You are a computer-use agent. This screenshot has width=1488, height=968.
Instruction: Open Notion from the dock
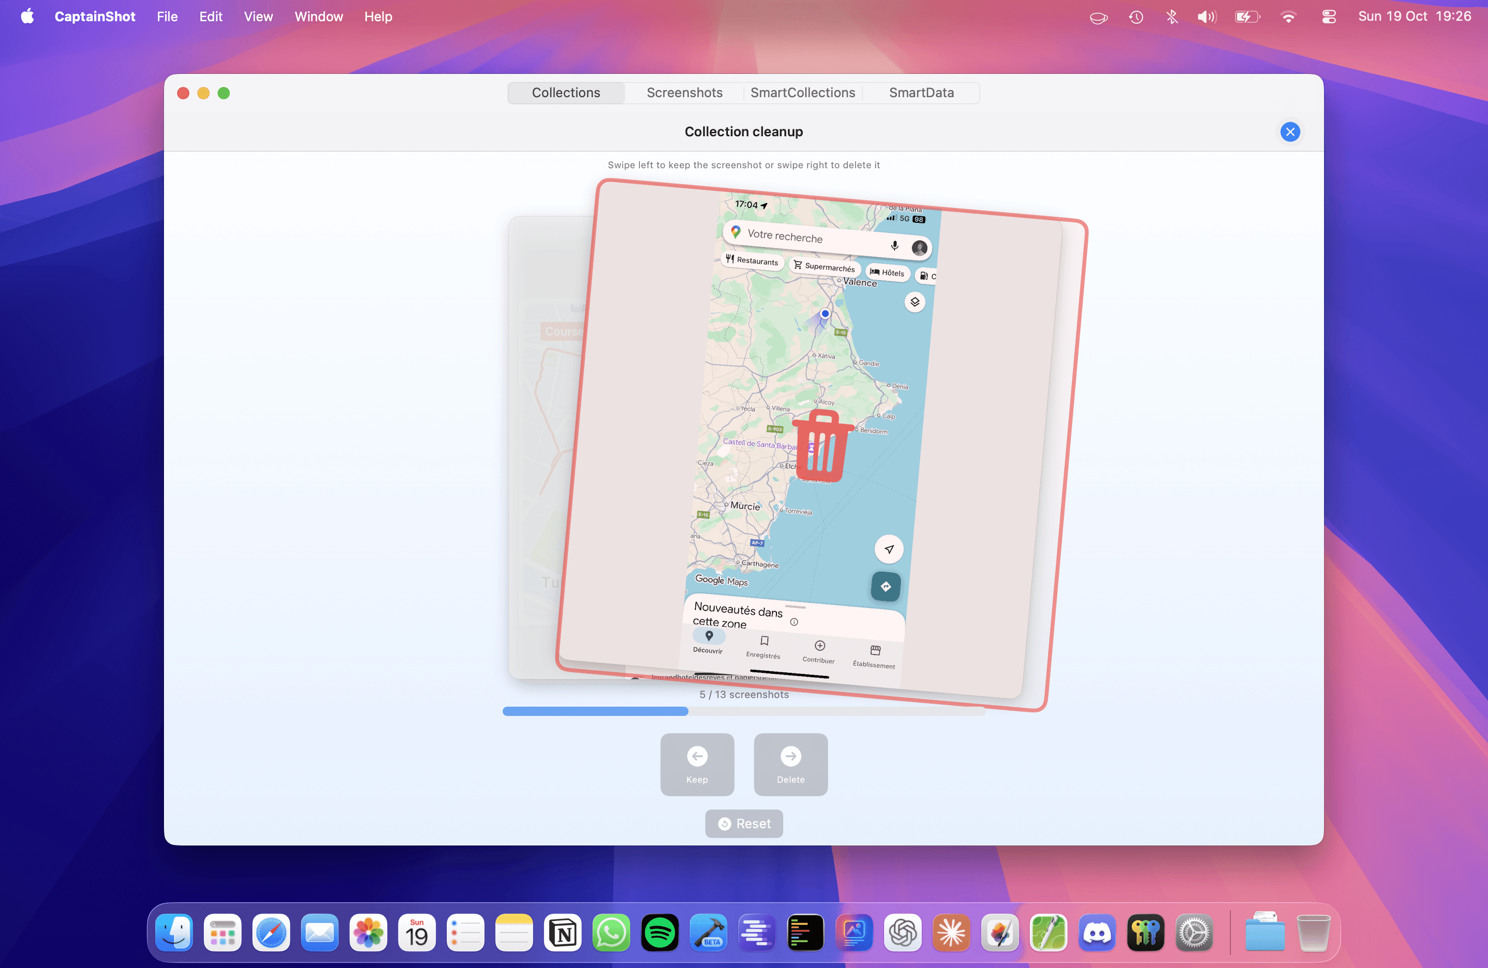pyautogui.click(x=562, y=933)
